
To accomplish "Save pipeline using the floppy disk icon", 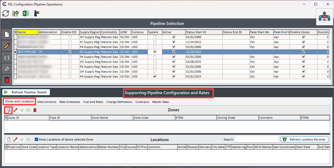I will [x=7, y=57].
